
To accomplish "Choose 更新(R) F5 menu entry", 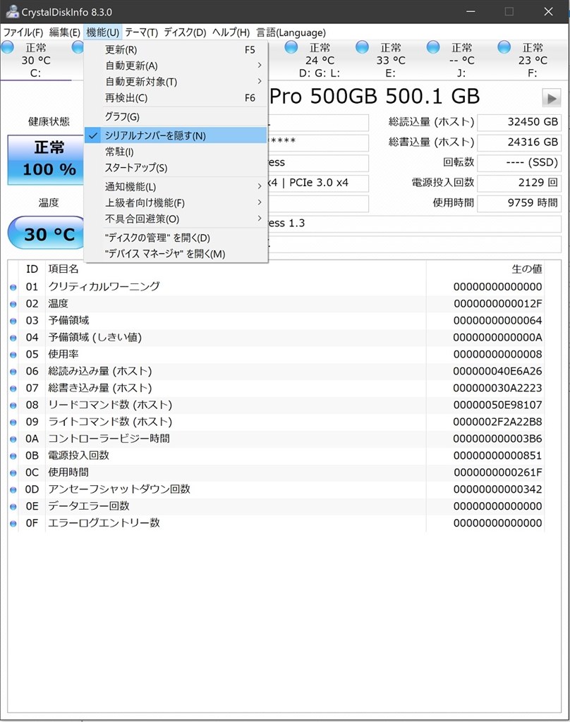I will [176, 49].
